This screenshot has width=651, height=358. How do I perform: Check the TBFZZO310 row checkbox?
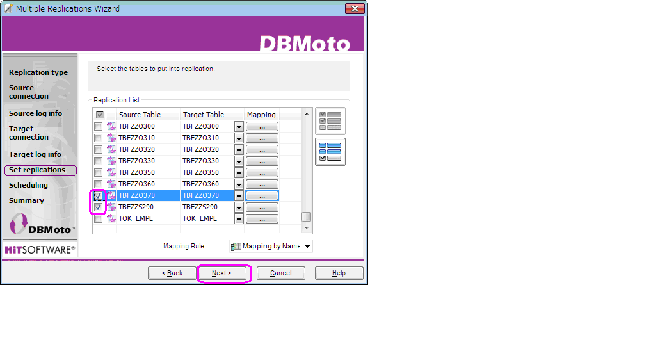pos(99,138)
